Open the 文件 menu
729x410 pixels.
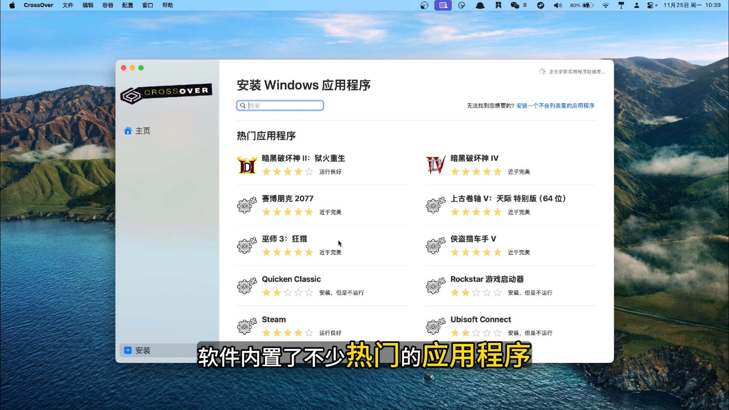[x=68, y=5]
